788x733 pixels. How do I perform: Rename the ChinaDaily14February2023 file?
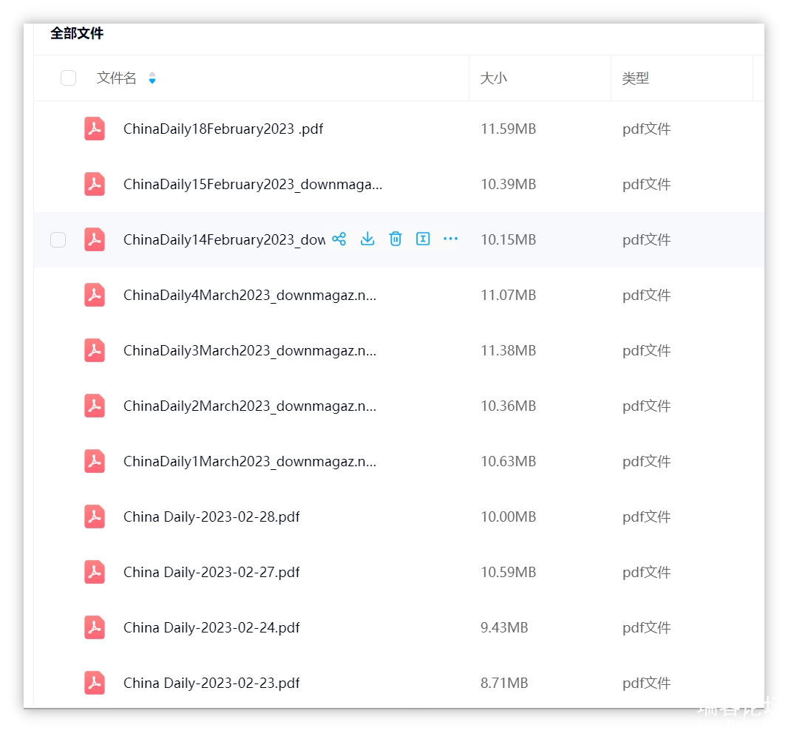(x=423, y=239)
